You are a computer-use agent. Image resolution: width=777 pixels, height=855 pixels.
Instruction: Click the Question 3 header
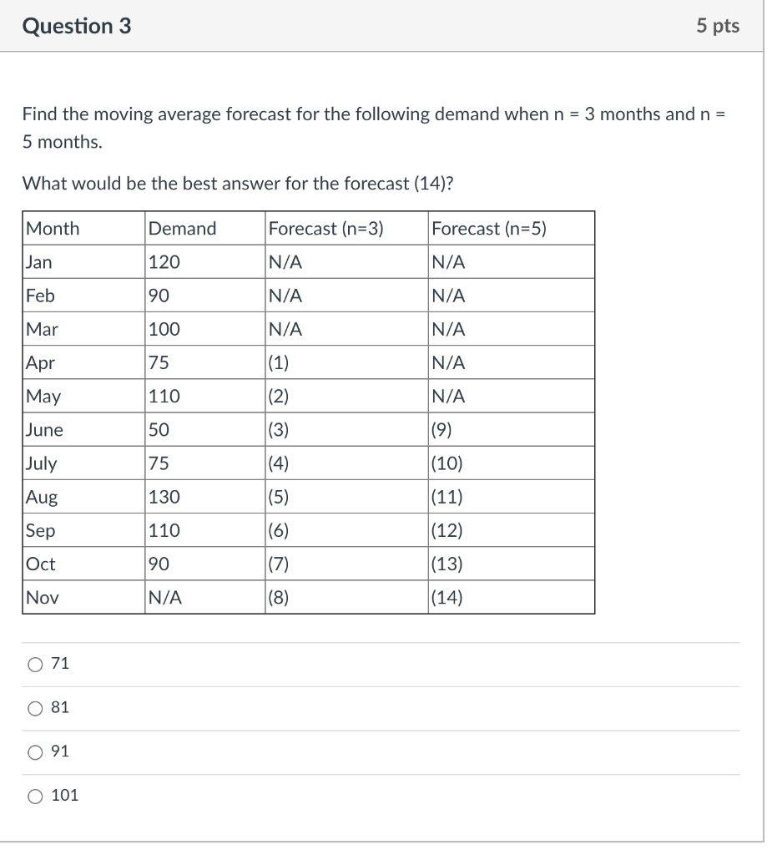[x=75, y=26]
